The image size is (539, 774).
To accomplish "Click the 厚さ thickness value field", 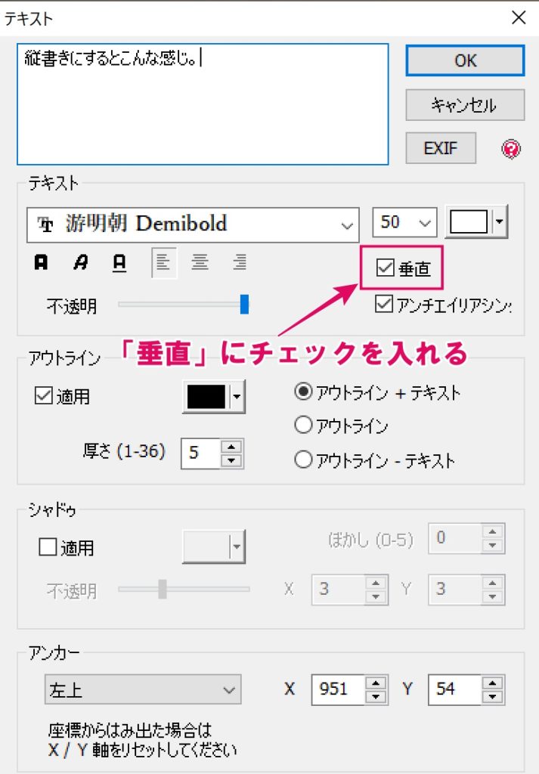I will tap(201, 454).
